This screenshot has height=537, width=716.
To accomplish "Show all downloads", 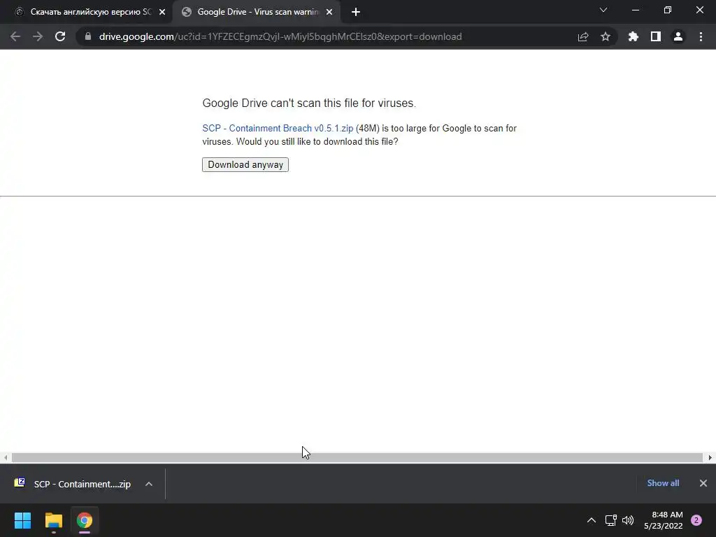I will [663, 483].
